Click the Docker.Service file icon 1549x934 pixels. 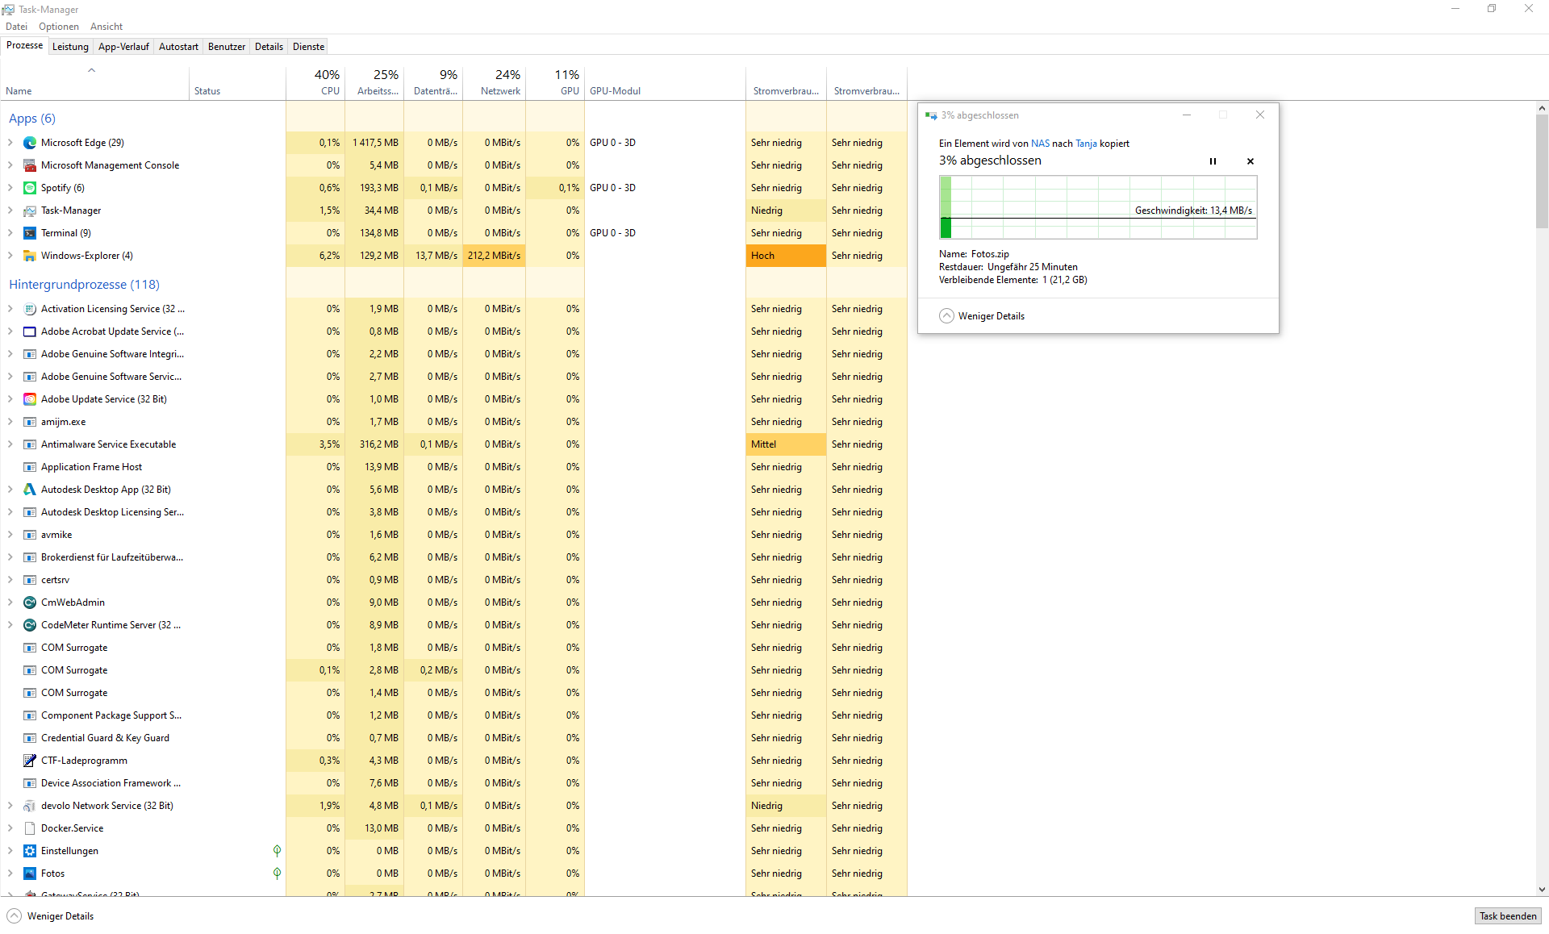tap(30, 828)
